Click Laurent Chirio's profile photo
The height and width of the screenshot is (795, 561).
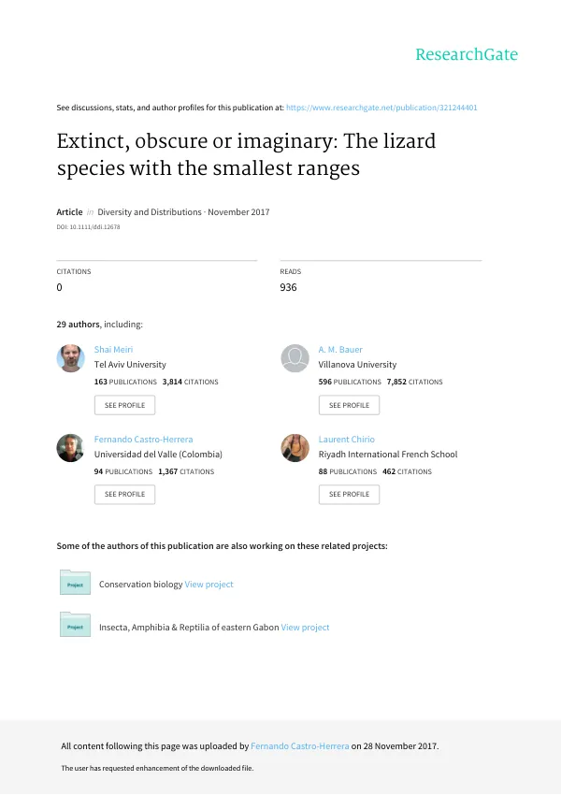pos(295,448)
